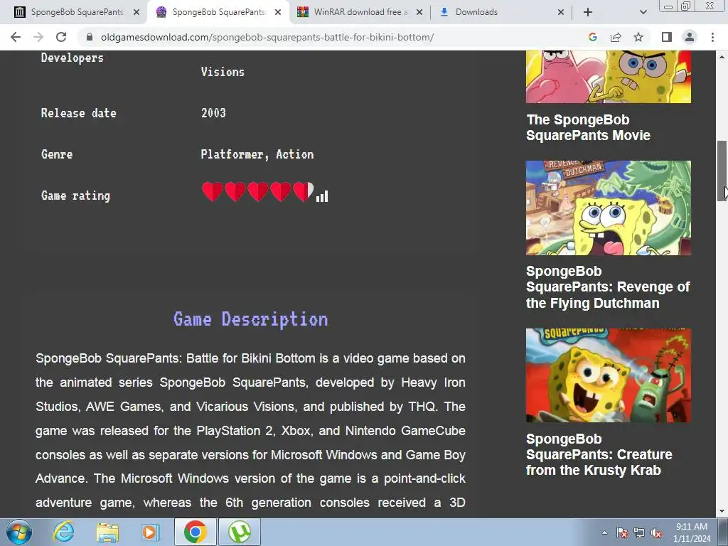
Task: Click the release date value 2003
Action: [213, 113]
